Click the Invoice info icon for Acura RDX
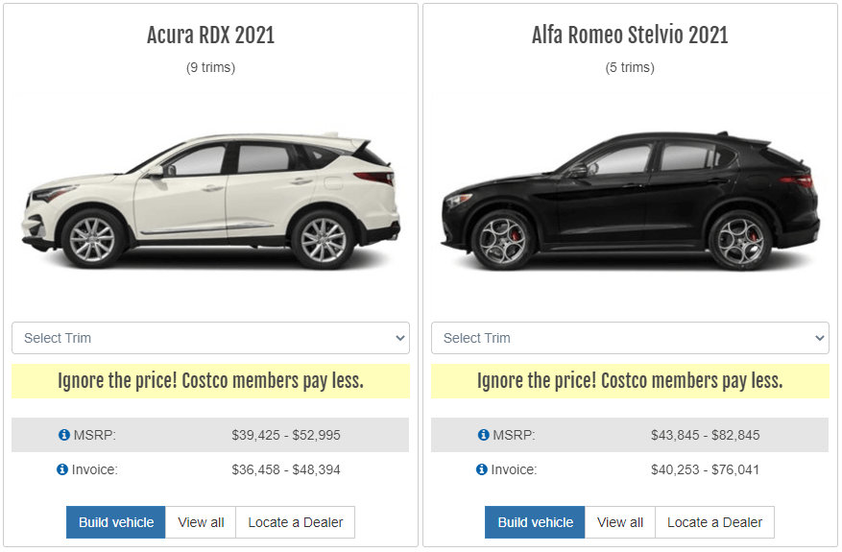Viewport: 842px width, 552px height. 62,469
